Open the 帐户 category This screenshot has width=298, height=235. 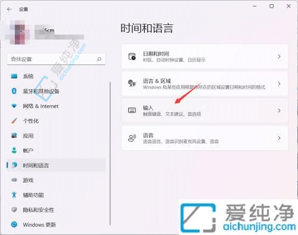point(56,151)
